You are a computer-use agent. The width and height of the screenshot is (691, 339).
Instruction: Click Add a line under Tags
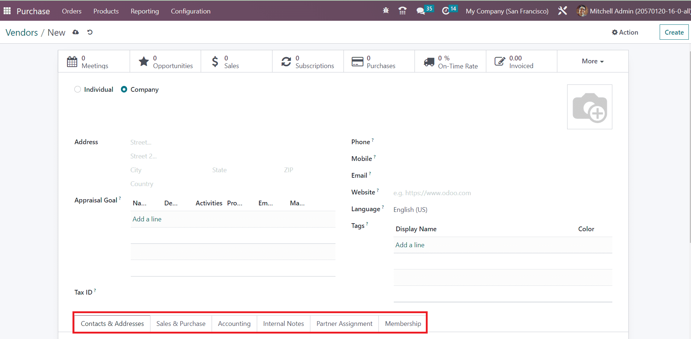click(410, 245)
